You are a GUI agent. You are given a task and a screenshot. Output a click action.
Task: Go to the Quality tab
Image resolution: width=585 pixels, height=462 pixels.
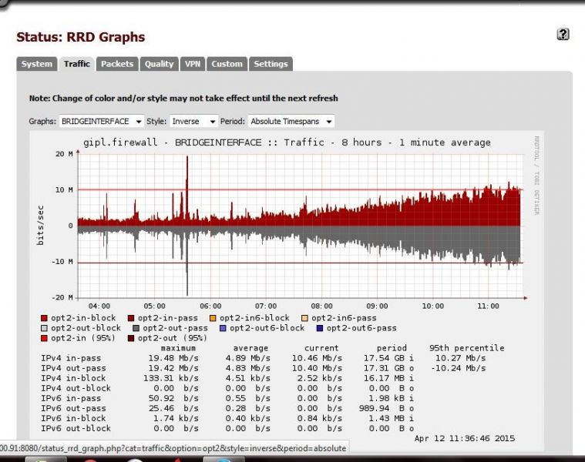coord(160,64)
